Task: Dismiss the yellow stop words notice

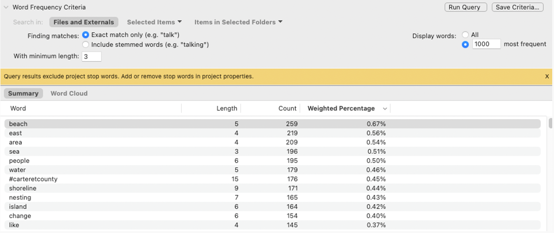Action: click(547, 77)
